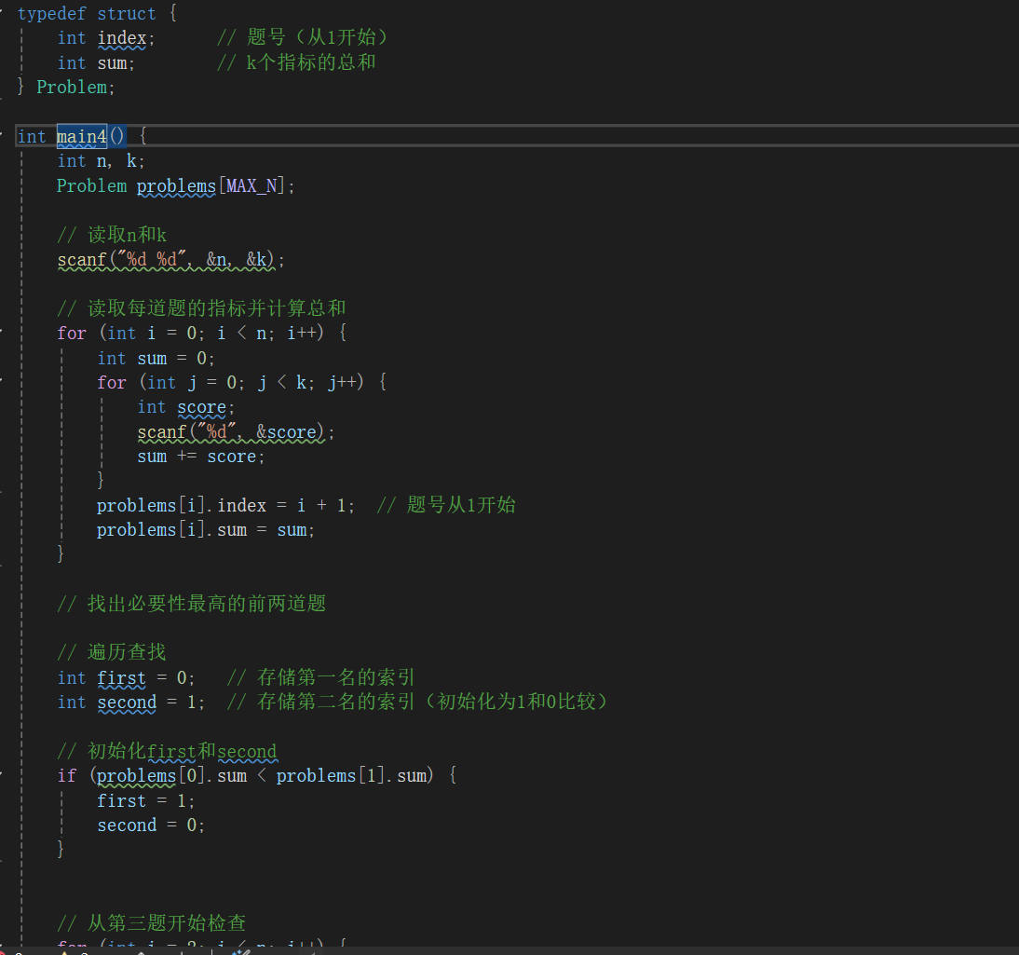The height and width of the screenshot is (955, 1019).
Task: Click the 'int n, k;' declaration line
Action: pyautogui.click(x=101, y=160)
